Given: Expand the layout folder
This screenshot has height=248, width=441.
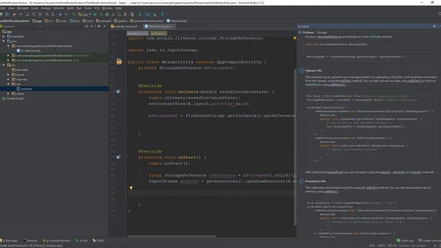Looking at the screenshot, I should (8, 75).
